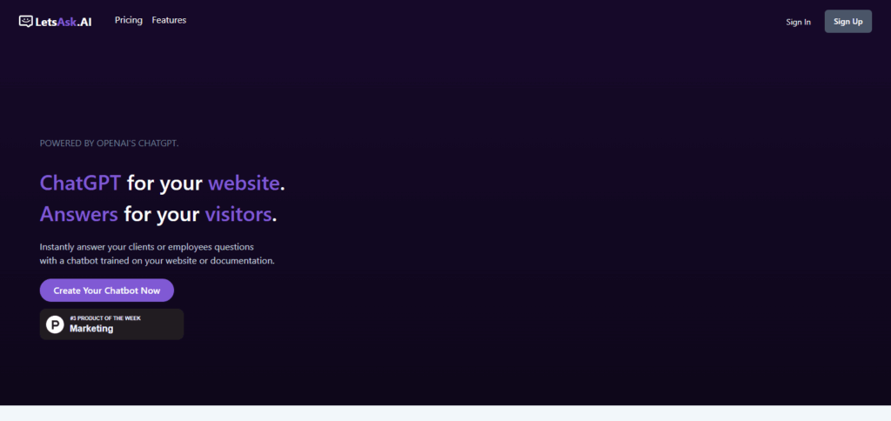Go to Sign In

pos(799,22)
